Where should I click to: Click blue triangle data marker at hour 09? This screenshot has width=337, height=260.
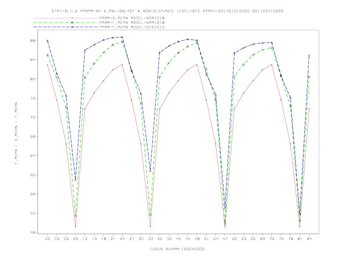click(x=75, y=180)
